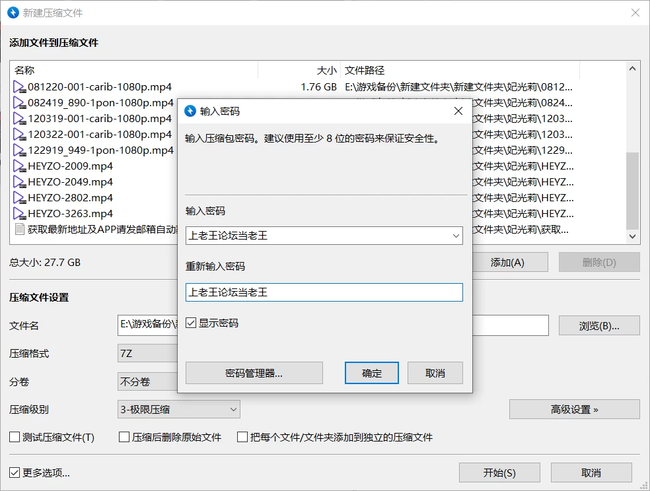Click the file list scroll up arrow
Screen dimensions: 650x491
(x=632, y=69)
